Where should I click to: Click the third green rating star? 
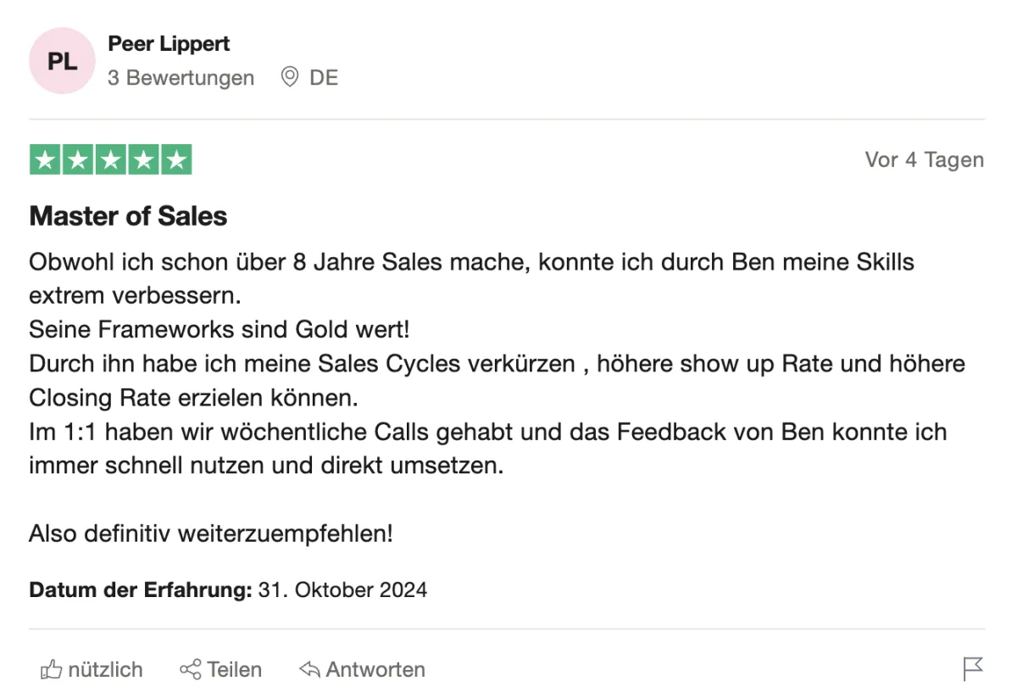pyautogui.click(x=111, y=159)
